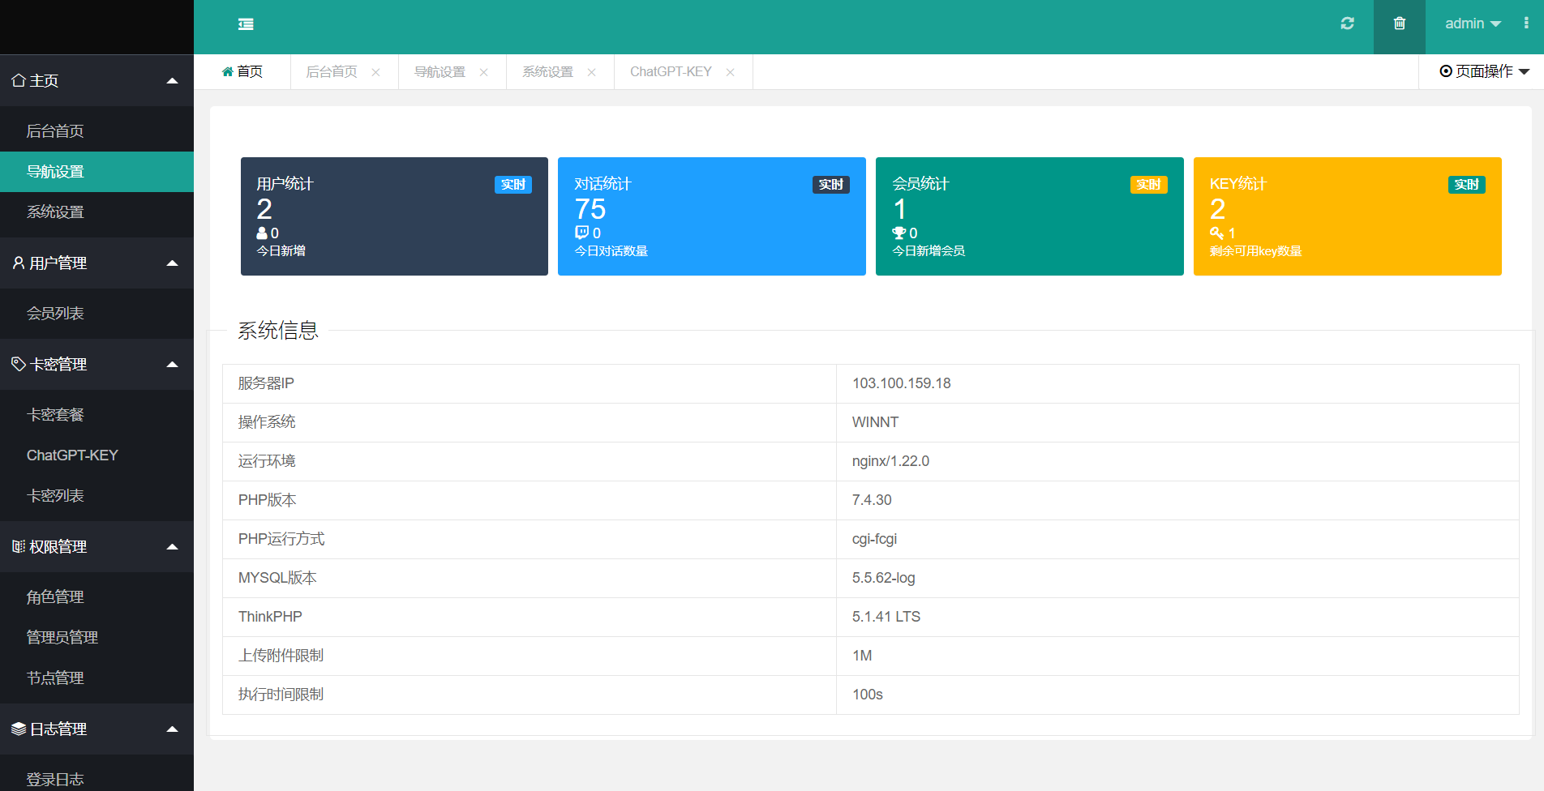The image size is (1544, 791).
Task: Open 管理员管理 in the sidebar
Action: 96,638
